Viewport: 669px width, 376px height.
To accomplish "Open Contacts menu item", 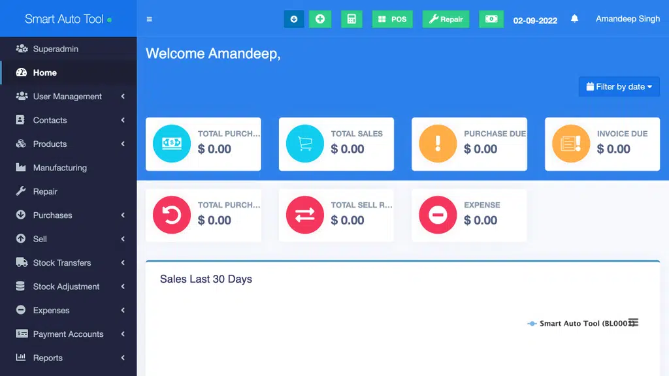I will [x=68, y=120].
